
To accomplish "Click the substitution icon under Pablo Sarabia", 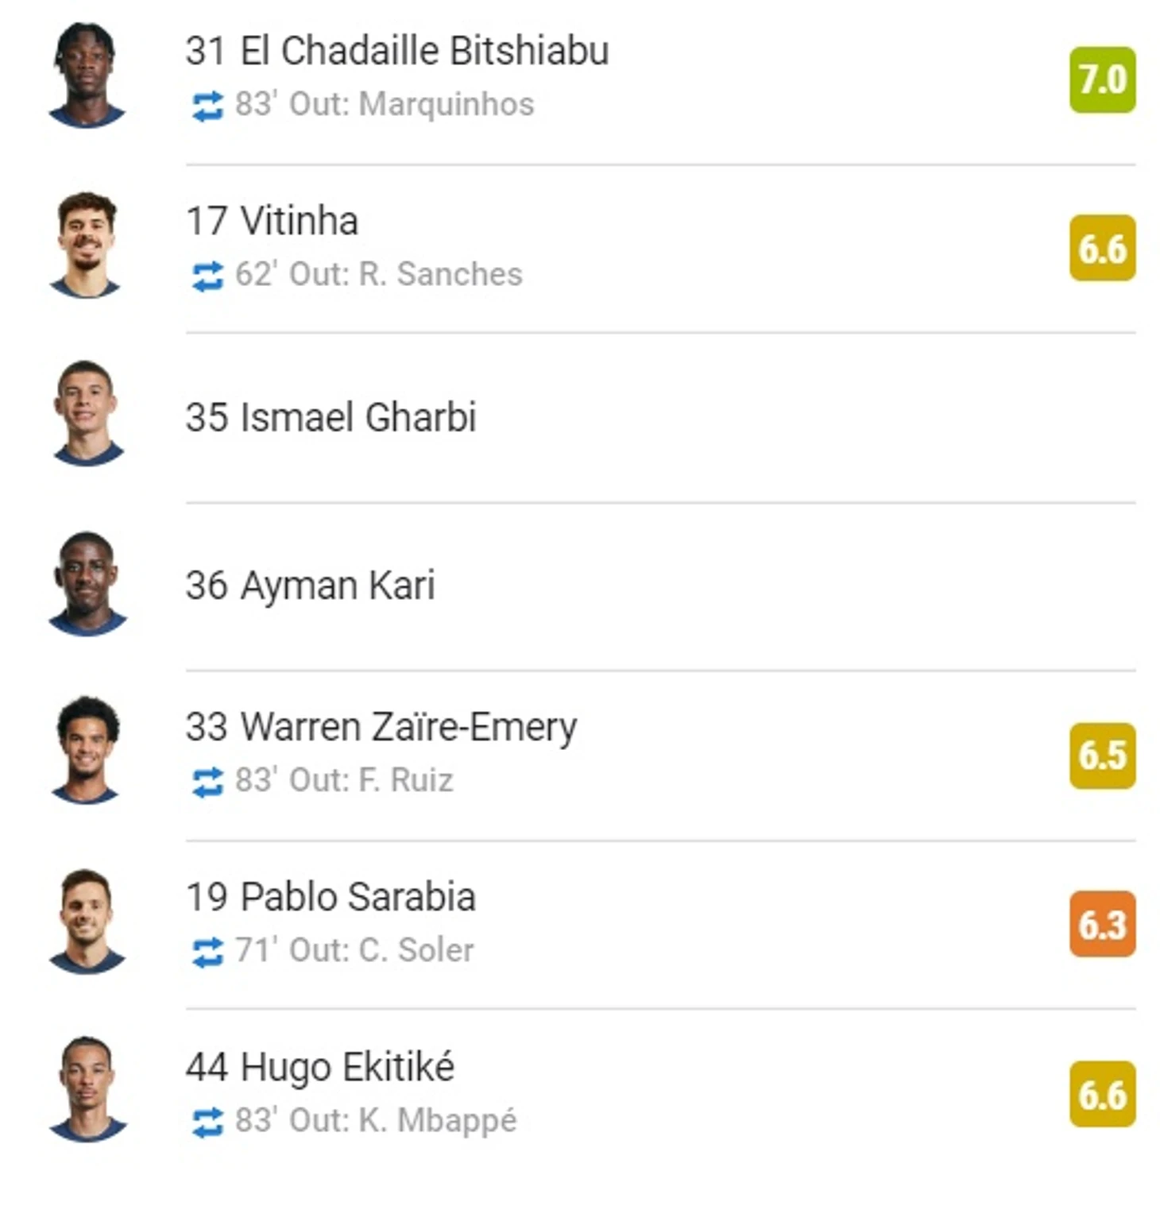I will [207, 952].
